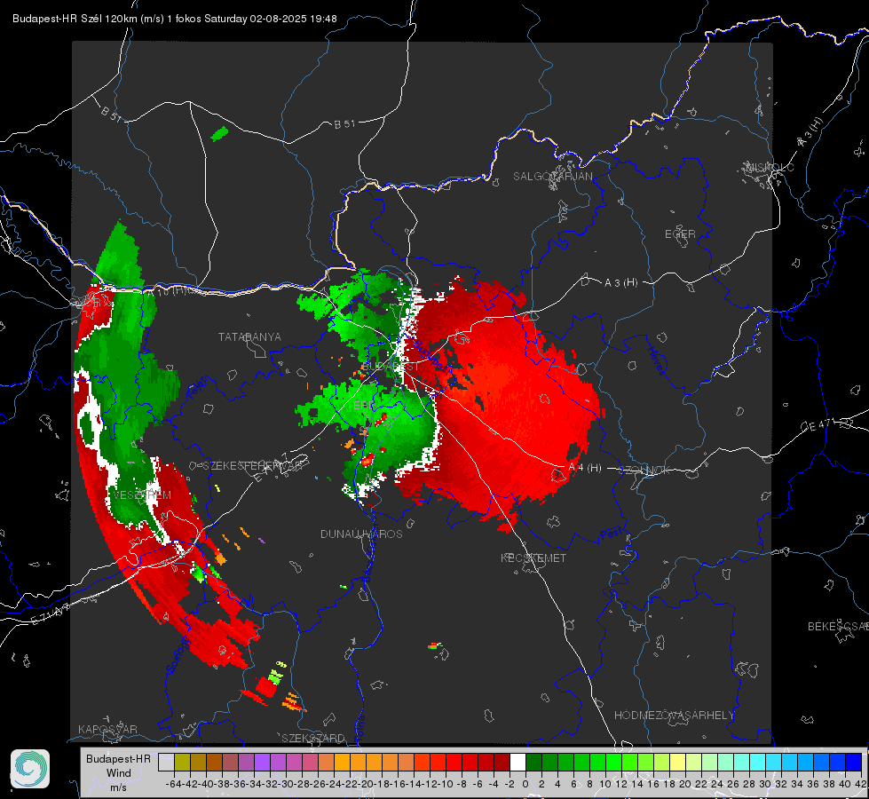
Task: Click the BUDAPEST city label
Action: tap(391, 367)
